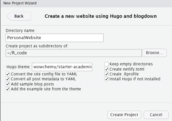
Task: Toggle Add sample blog posts checkbox
Action: coord(8,84)
